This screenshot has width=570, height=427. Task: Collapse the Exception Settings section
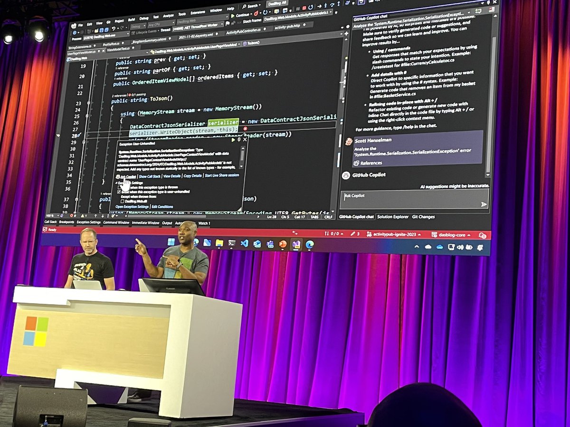click(117, 182)
